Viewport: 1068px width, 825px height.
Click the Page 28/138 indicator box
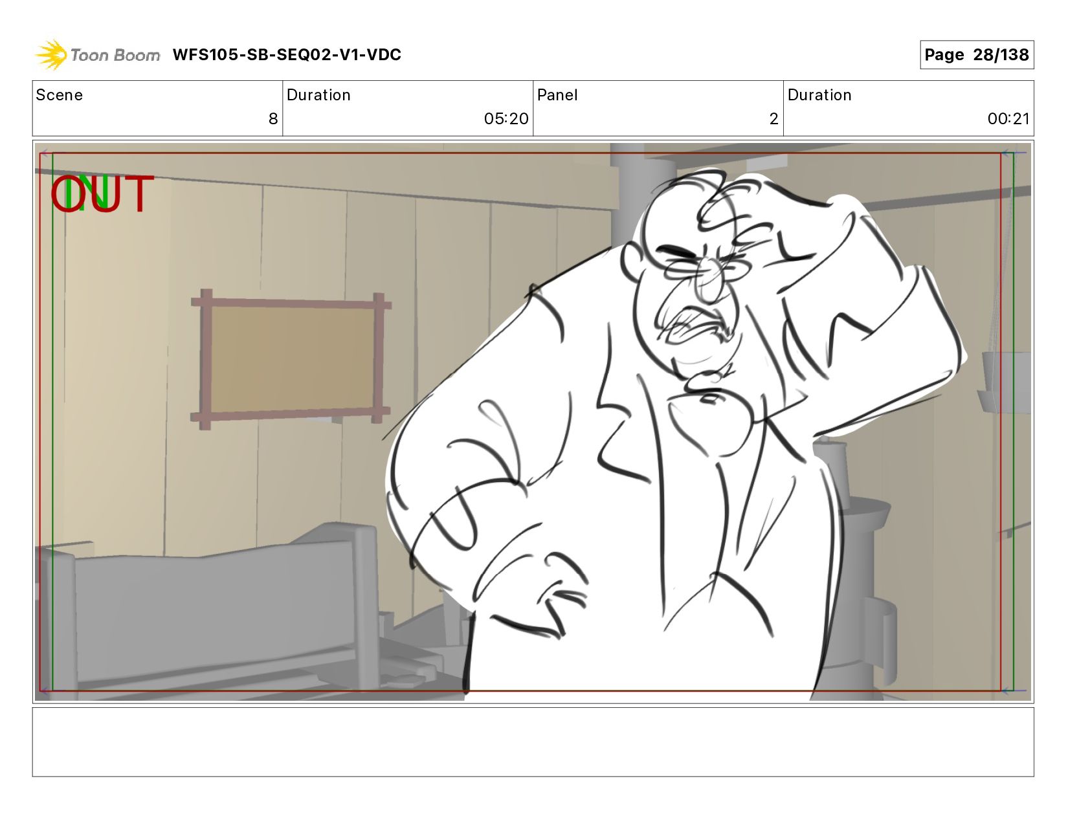tap(976, 55)
